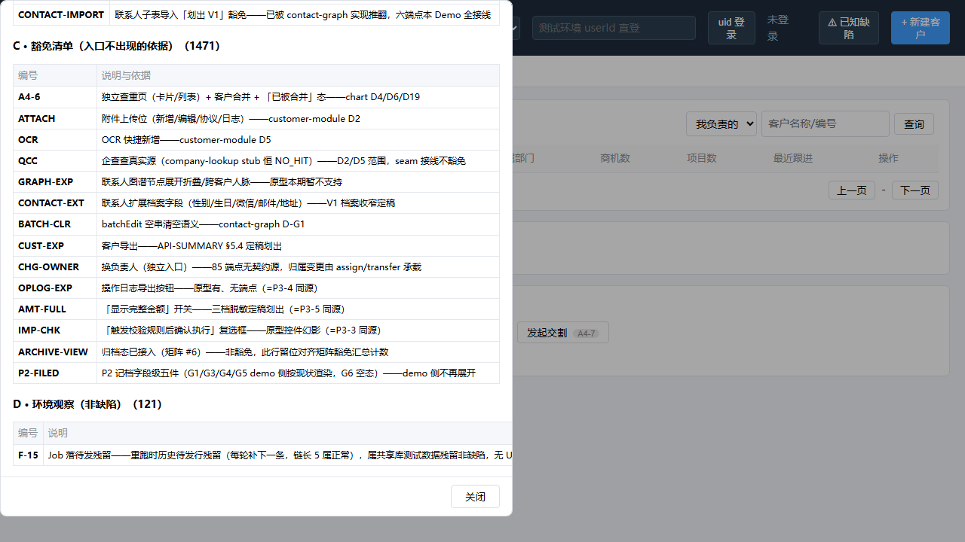Image resolution: width=965 pixels, height=542 pixels.
Task: Click the 操作 column header
Action: coord(888,158)
